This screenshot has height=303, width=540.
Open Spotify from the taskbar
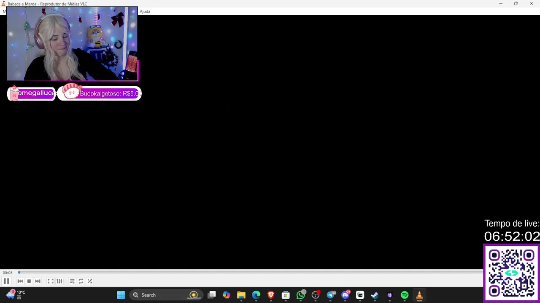(405, 295)
